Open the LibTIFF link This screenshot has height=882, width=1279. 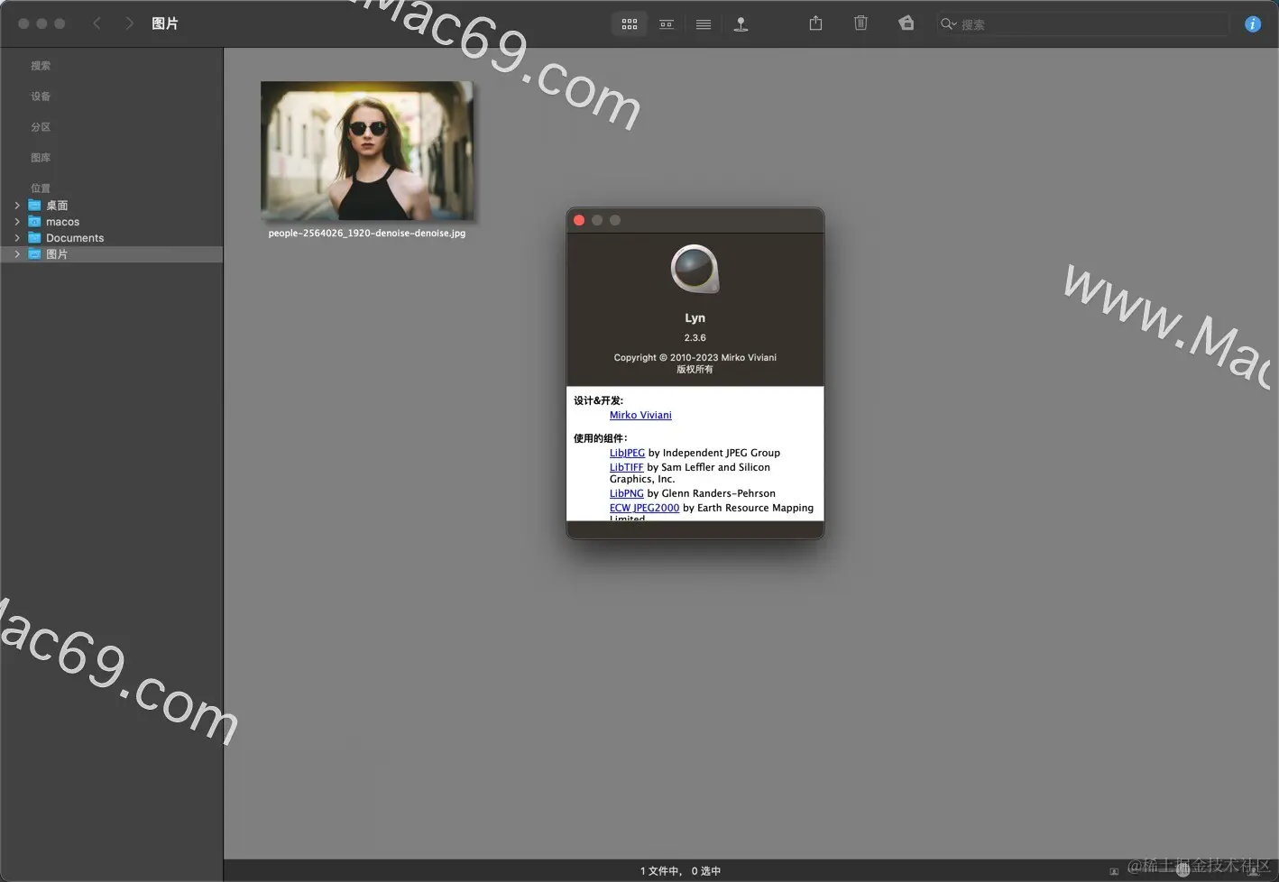point(626,468)
